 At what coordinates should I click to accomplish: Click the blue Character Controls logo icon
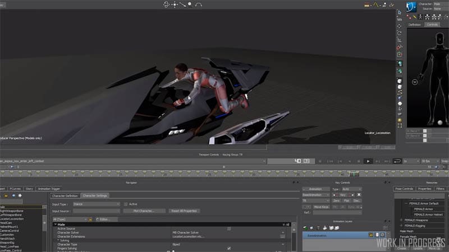tap(411, 7)
